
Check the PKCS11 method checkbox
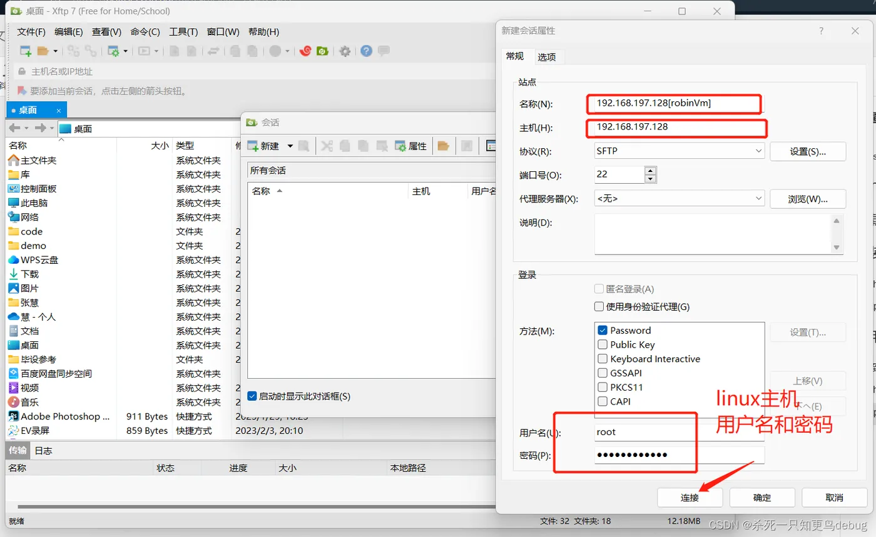click(x=603, y=387)
